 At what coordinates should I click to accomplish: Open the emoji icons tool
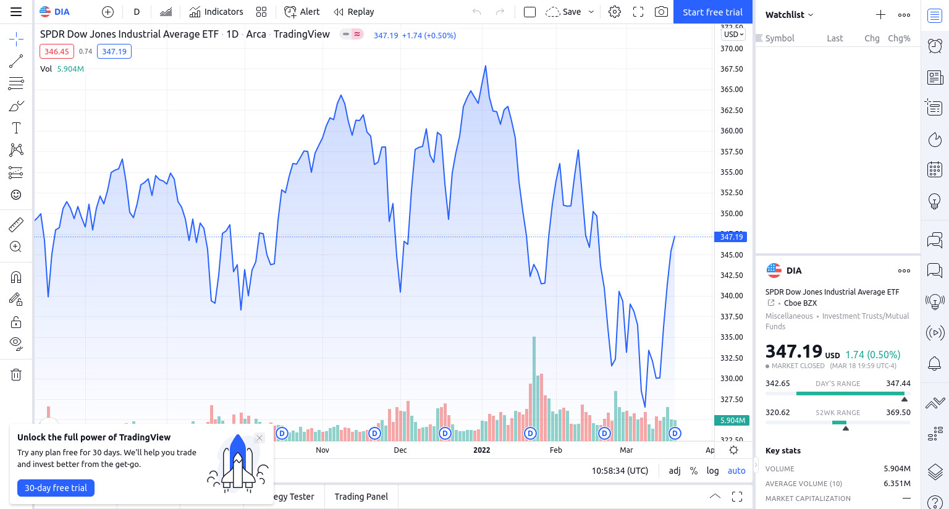coord(16,195)
